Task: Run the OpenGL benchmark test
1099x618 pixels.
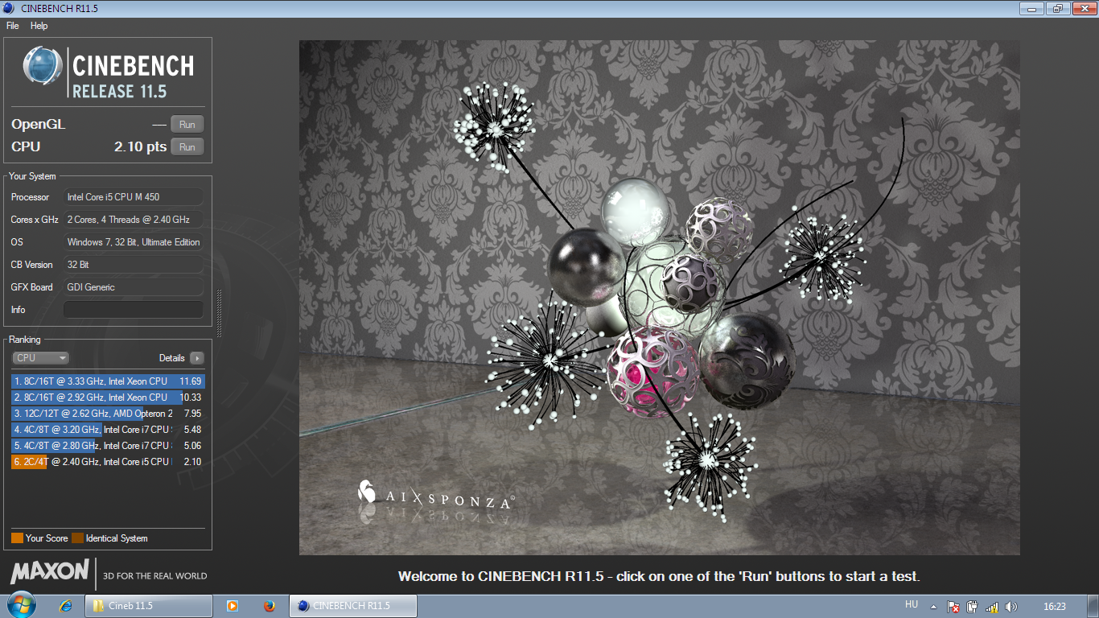Action: pyautogui.click(x=187, y=125)
